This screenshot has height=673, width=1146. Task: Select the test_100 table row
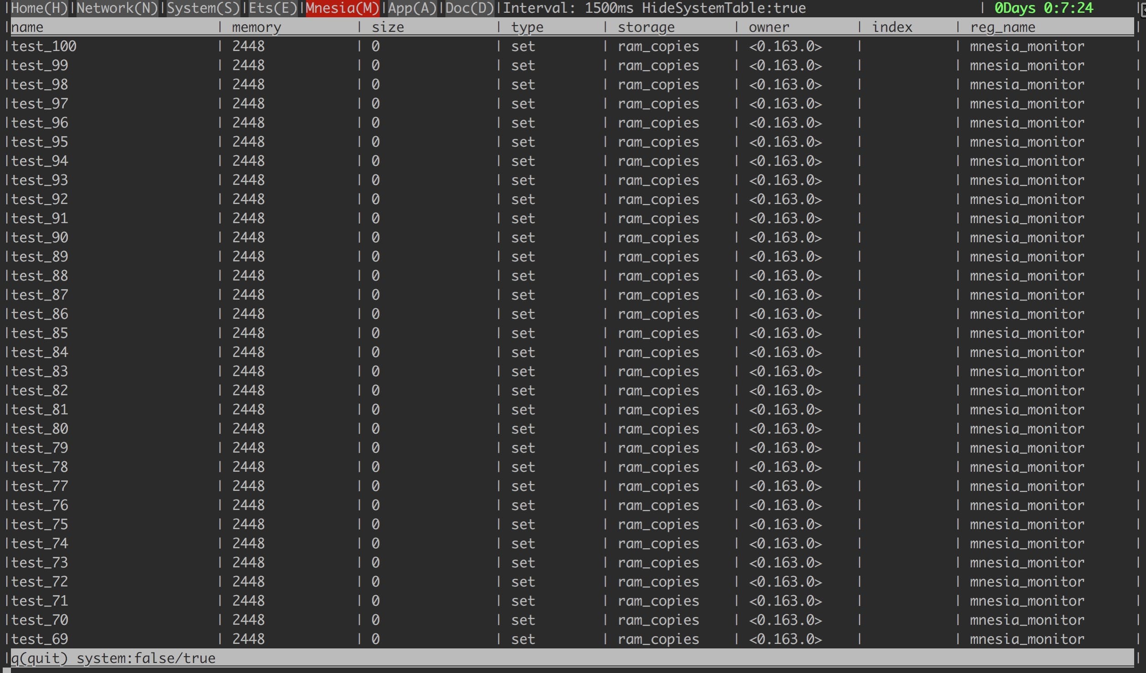point(44,46)
